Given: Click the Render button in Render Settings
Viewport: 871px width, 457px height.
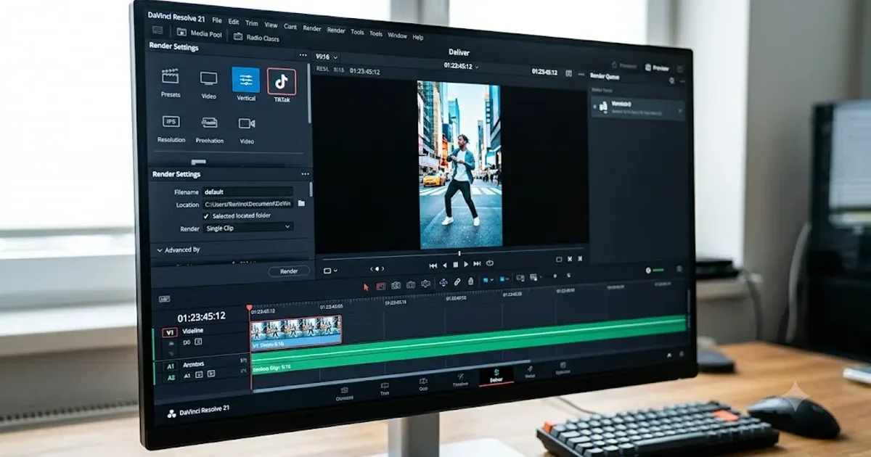Looking at the screenshot, I should pos(289,271).
